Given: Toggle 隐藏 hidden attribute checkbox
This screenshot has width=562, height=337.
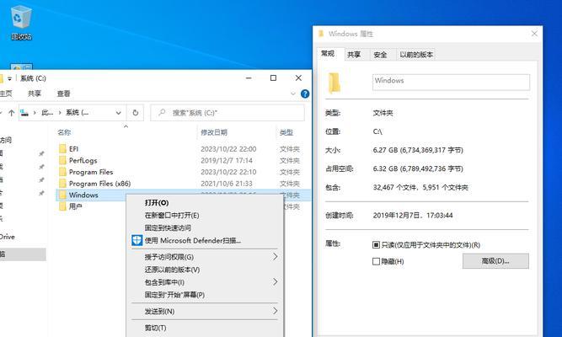Looking at the screenshot, I should coord(376,261).
